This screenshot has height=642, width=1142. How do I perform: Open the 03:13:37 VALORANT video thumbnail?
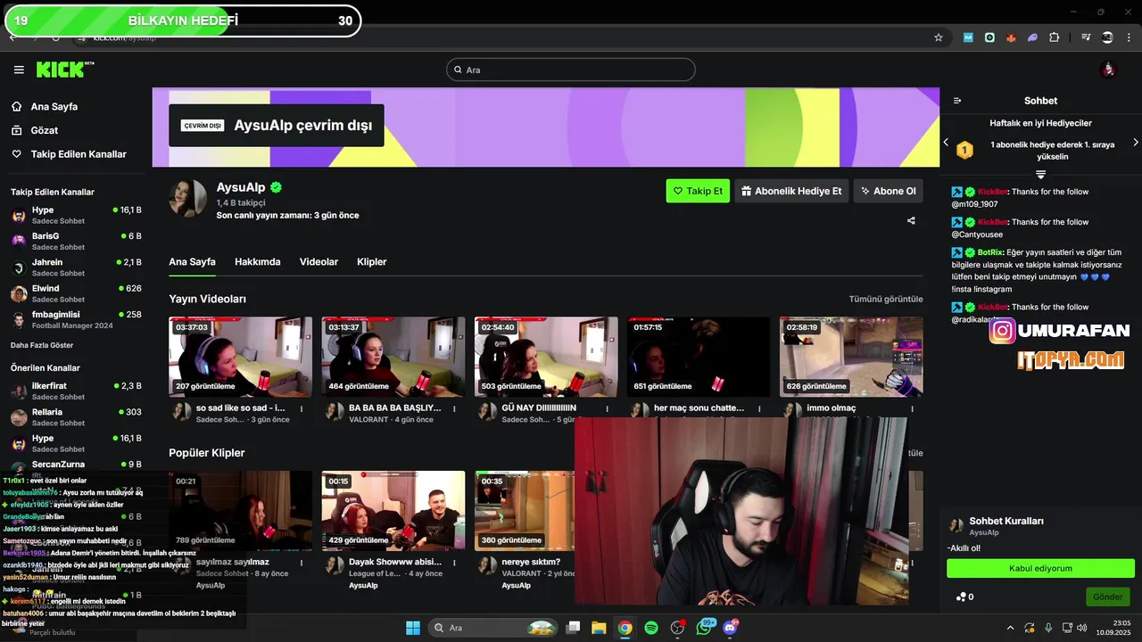pyautogui.click(x=393, y=357)
